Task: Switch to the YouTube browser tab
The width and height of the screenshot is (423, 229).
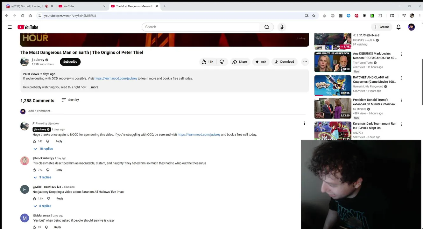Action: (x=80, y=6)
